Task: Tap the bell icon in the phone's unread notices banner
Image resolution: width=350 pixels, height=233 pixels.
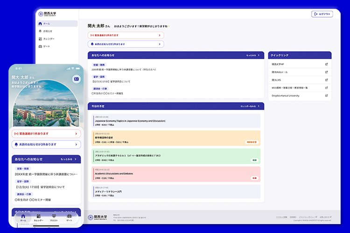Action: click(x=16, y=144)
